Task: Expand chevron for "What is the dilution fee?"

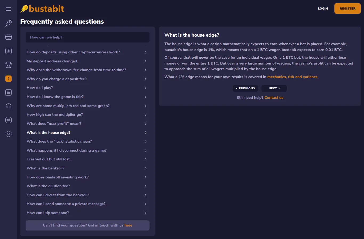Action: pyautogui.click(x=145, y=186)
